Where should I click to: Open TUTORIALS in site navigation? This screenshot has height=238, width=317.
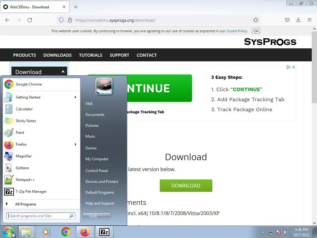(x=91, y=55)
